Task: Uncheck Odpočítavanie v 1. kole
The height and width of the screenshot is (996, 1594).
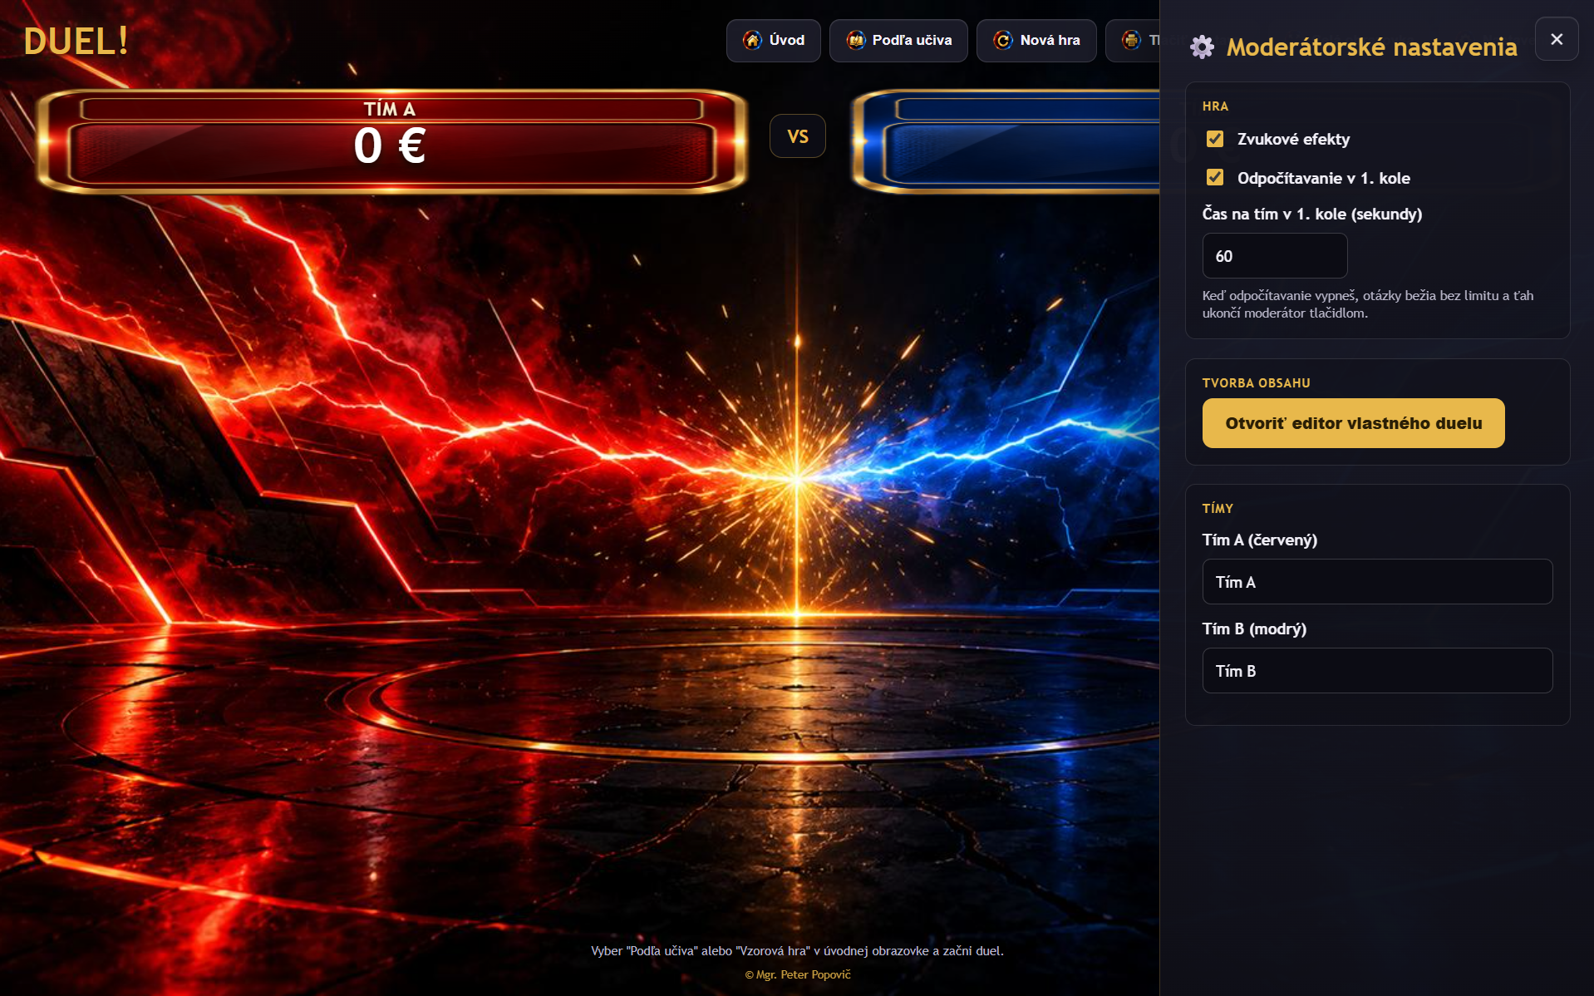Action: [1215, 177]
